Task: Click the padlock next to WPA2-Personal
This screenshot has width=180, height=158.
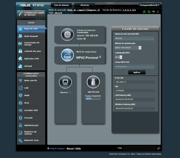Action: tap(100, 57)
